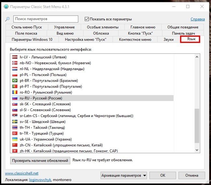Switch to the 'Контекстное меню' tab

tap(135, 40)
